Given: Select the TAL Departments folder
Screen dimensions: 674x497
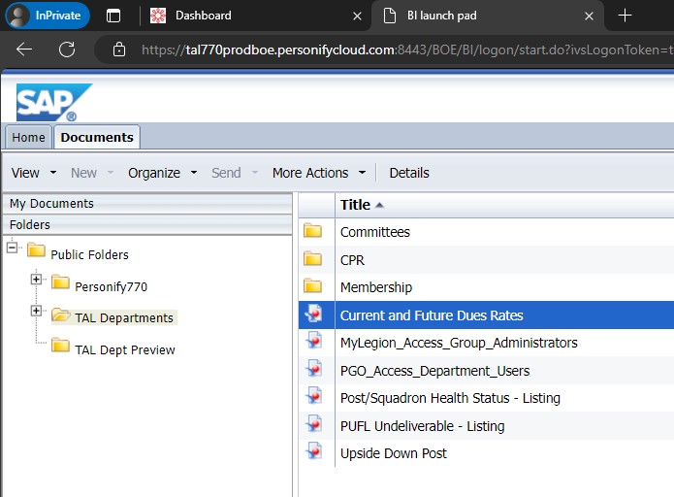Looking at the screenshot, I should pyautogui.click(x=124, y=318).
